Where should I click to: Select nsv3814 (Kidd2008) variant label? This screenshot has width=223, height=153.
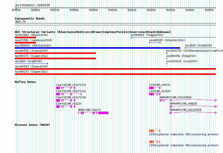pos(29,61)
